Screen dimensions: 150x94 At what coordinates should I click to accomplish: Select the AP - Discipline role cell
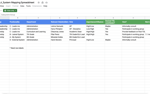click(x=77, y=29)
